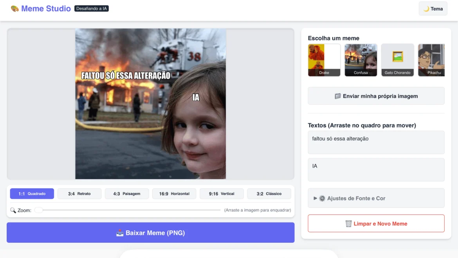This screenshot has width=458, height=258.
Task: Toggle the theme with Tema button
Action: [x=433, y=9]
